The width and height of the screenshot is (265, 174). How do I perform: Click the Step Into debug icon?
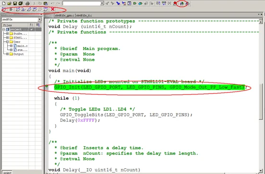click(24, 9)
